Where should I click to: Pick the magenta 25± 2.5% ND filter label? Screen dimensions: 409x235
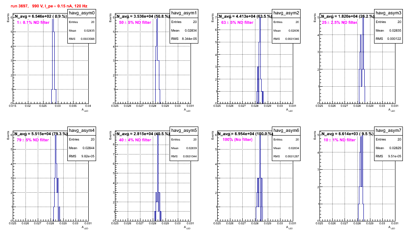340,23
